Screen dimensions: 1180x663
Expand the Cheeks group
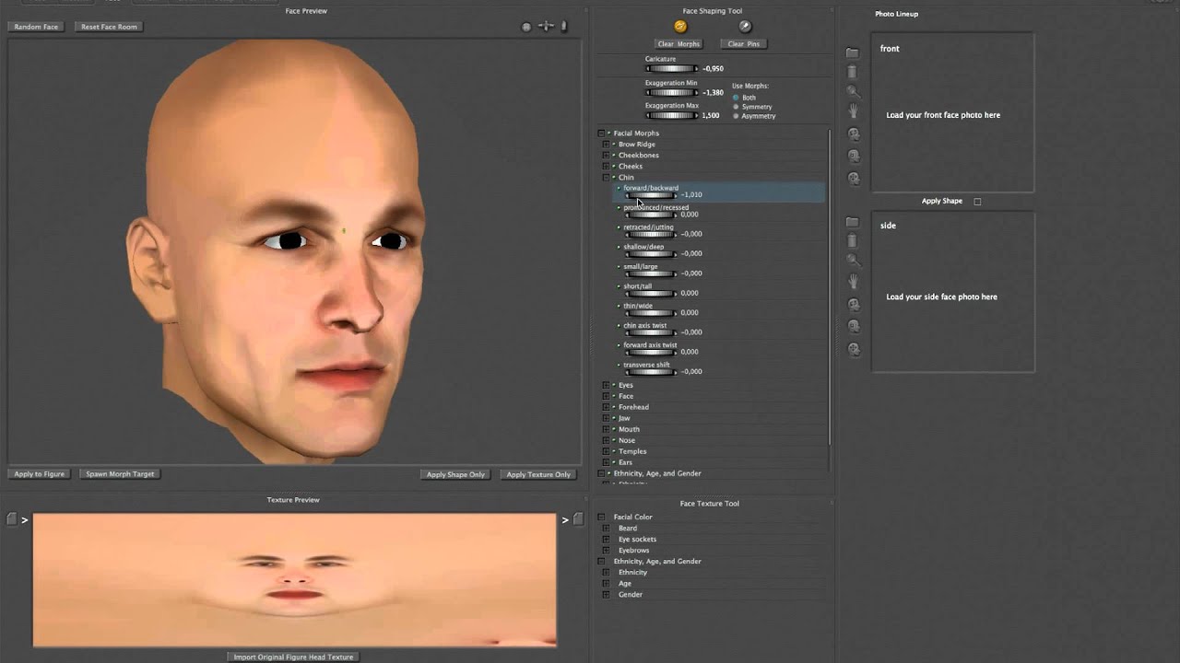(x=606, y=167)
